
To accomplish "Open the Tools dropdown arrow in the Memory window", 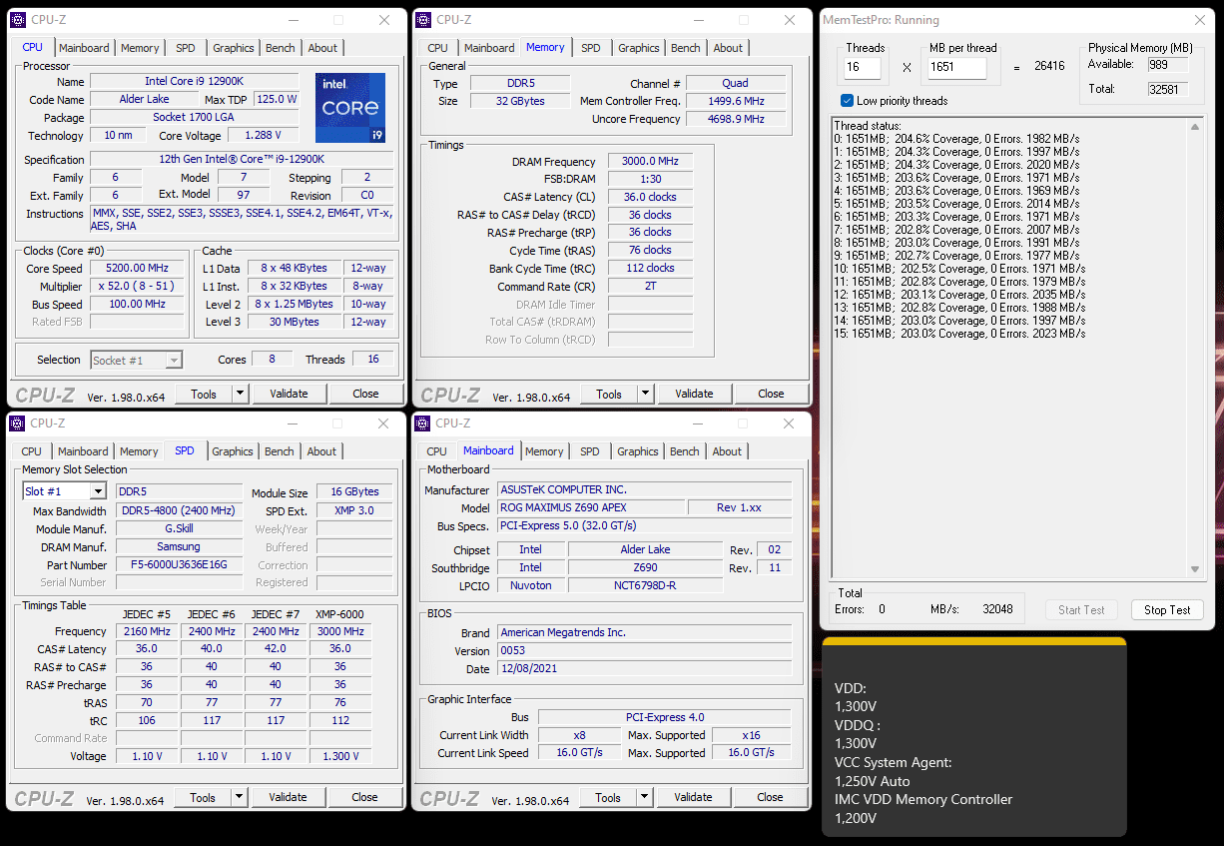I will click(x=645, y=394).
